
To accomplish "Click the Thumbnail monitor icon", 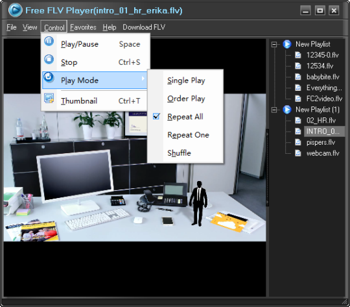I will pos(49,98).
